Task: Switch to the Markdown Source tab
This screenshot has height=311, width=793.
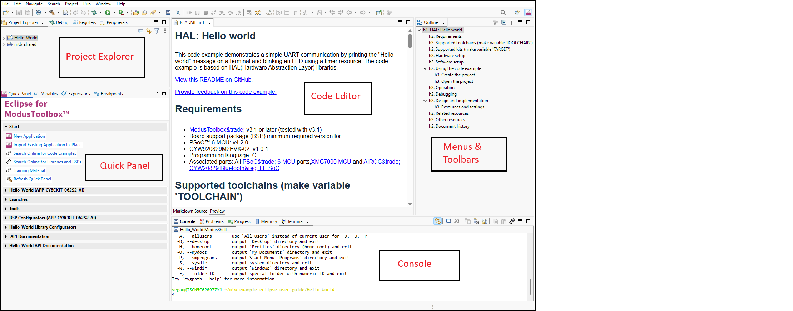Action: pyautogui.click(x=190, y=211)
